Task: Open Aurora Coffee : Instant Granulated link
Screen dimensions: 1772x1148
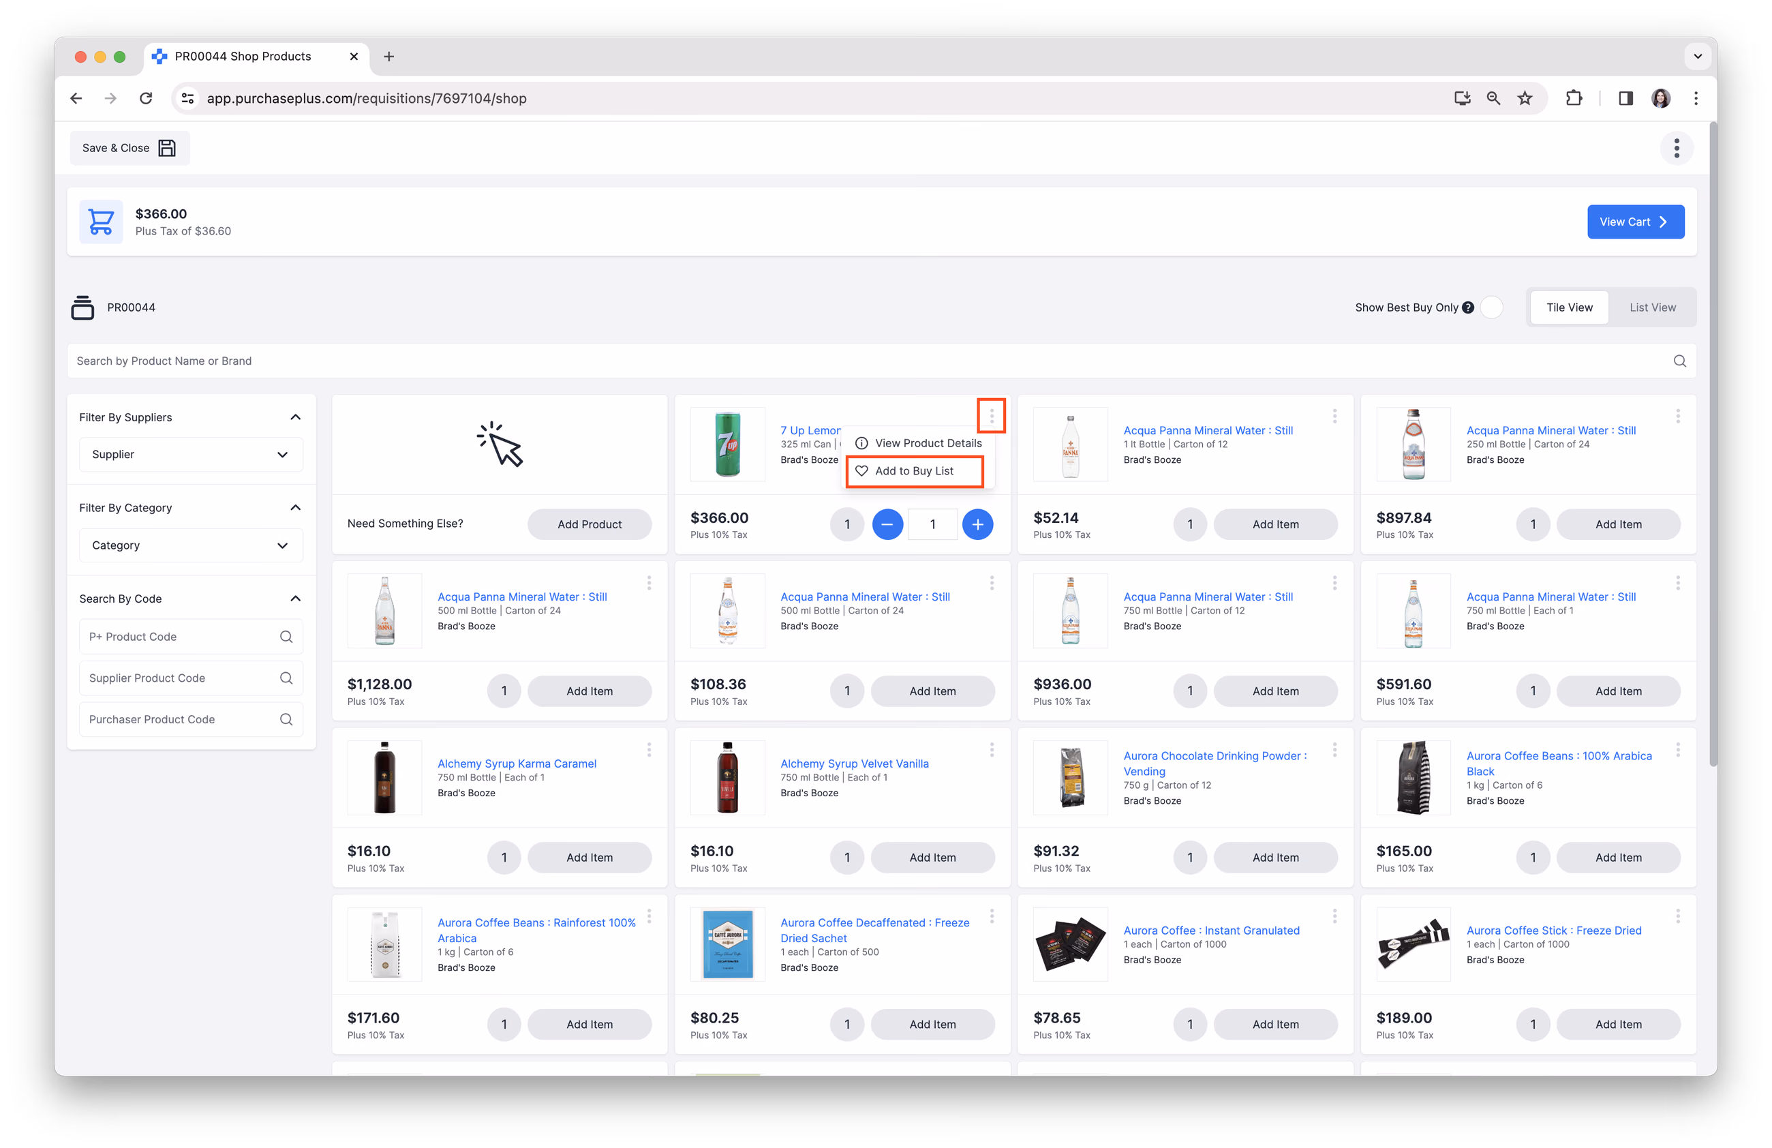Action: pos(1210,930)
